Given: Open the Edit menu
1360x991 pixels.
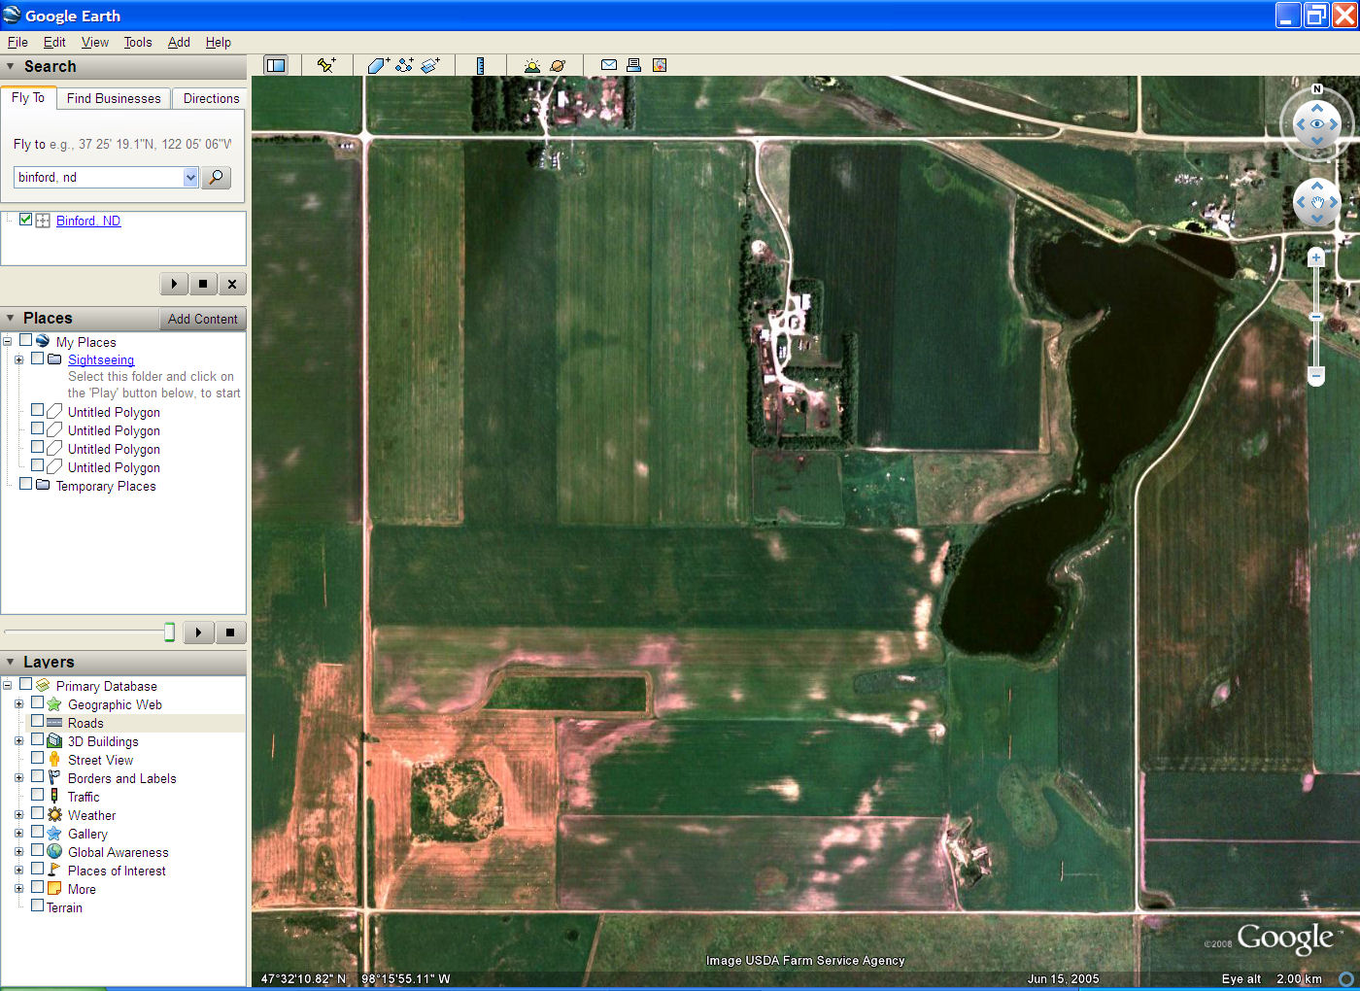Looking at the screenshot, I should tap(54, 42).
